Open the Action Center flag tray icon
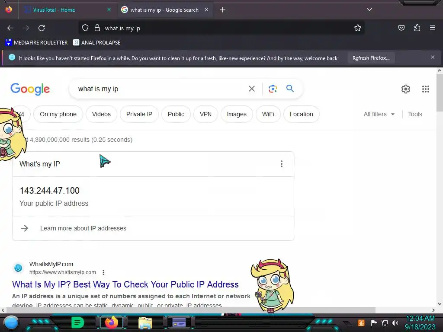This screenshot has height=332, width=443. [374, 322]
